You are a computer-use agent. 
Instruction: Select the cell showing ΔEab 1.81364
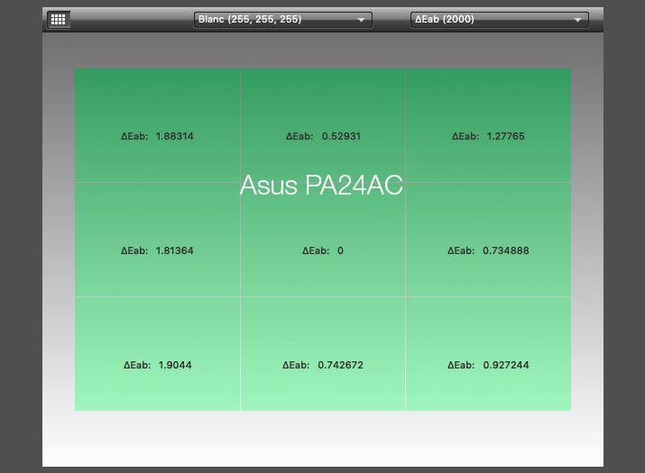click(x=158, y=240)
